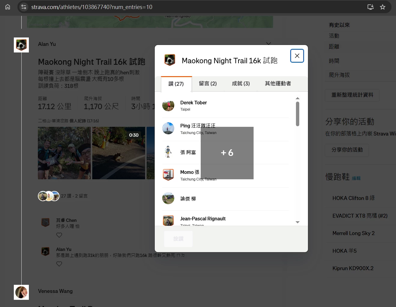The width and height of the screenshot is (396, 307).
Task: Expand the activity options chevron
Action: [x=269, y=44]
